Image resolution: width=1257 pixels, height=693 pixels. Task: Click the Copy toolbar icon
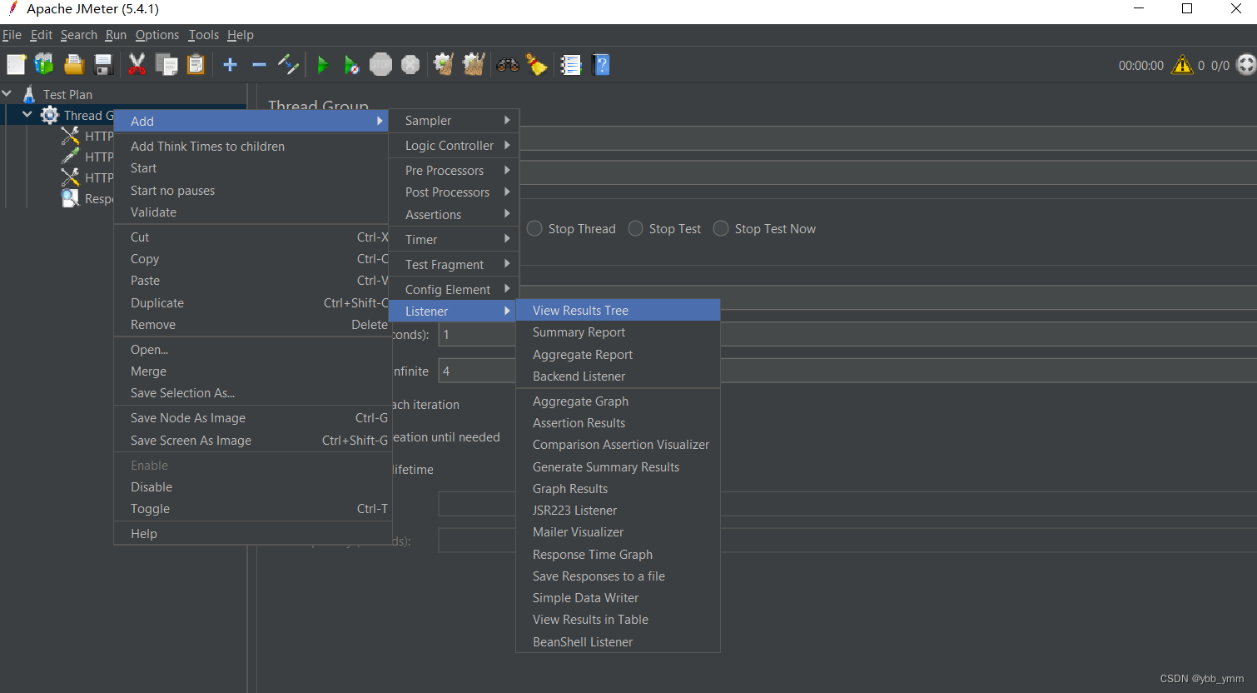tap(166, 64)
